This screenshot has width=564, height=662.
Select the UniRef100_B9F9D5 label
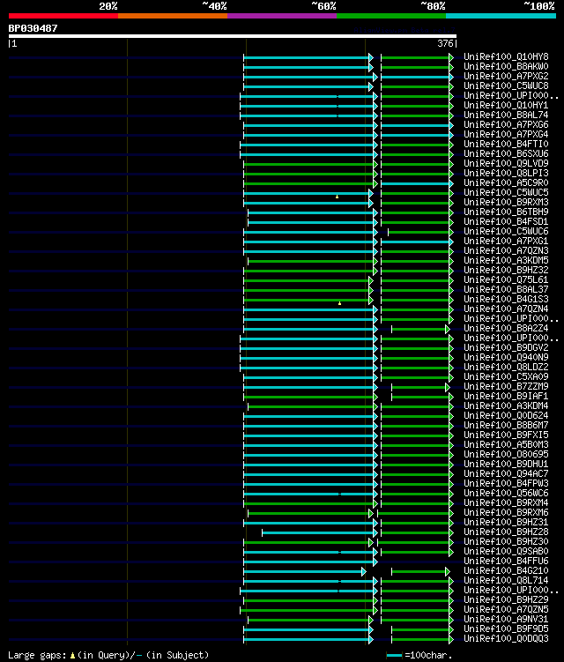(x=506, y=629)
